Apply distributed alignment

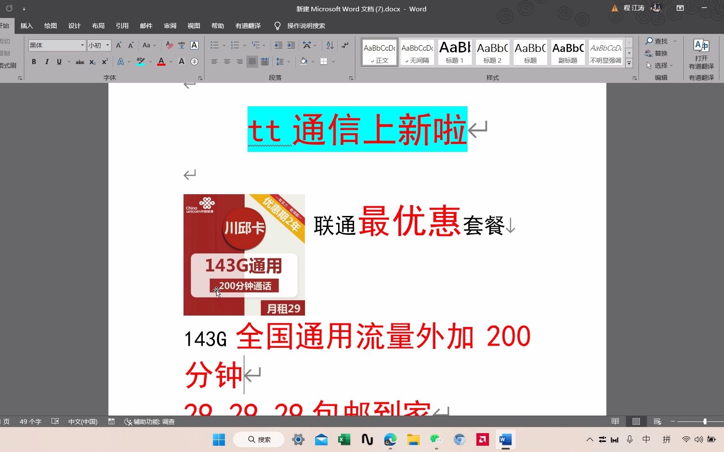pos(265,62)
